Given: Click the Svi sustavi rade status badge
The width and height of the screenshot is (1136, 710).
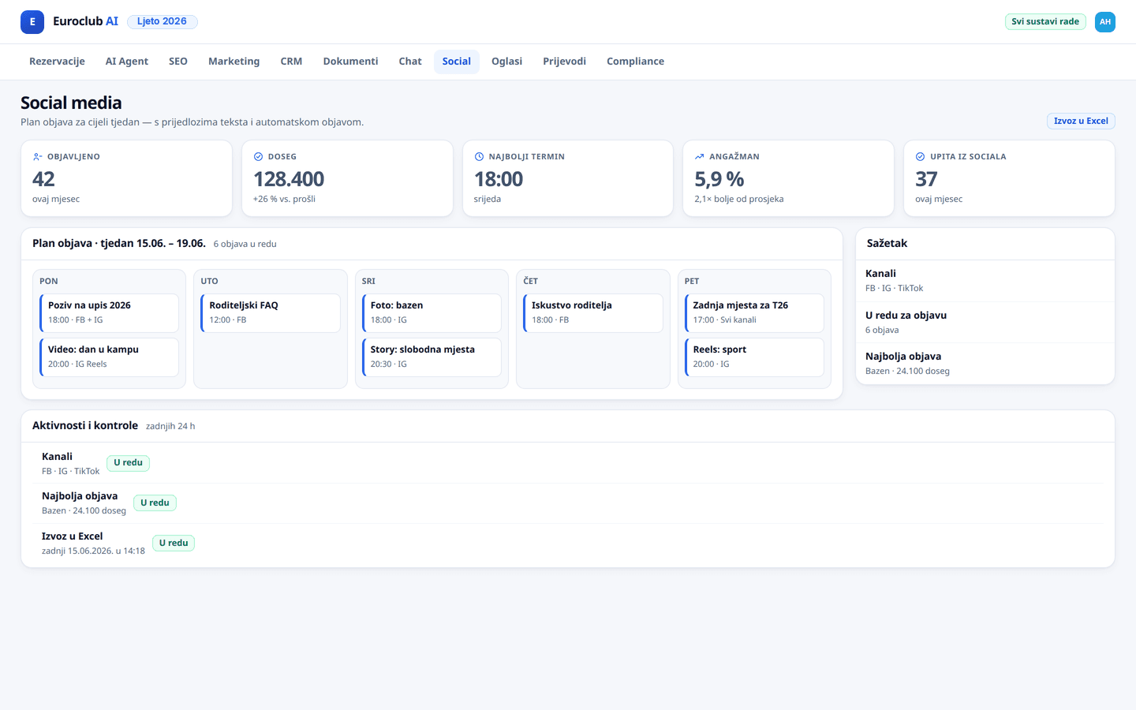Looking at the screenshot, I should tap(1045, 21).
